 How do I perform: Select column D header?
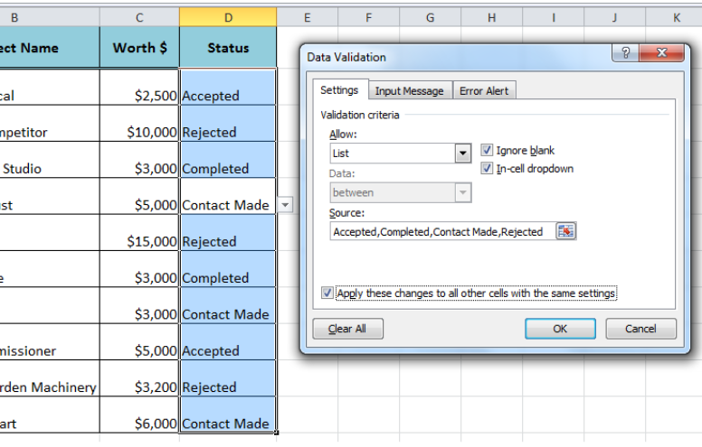click(x=228, y=17)
